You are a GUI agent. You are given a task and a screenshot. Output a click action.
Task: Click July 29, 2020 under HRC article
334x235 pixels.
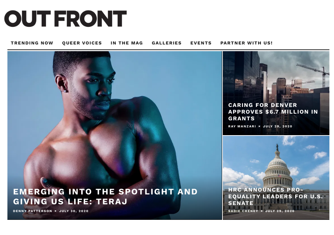280,211
